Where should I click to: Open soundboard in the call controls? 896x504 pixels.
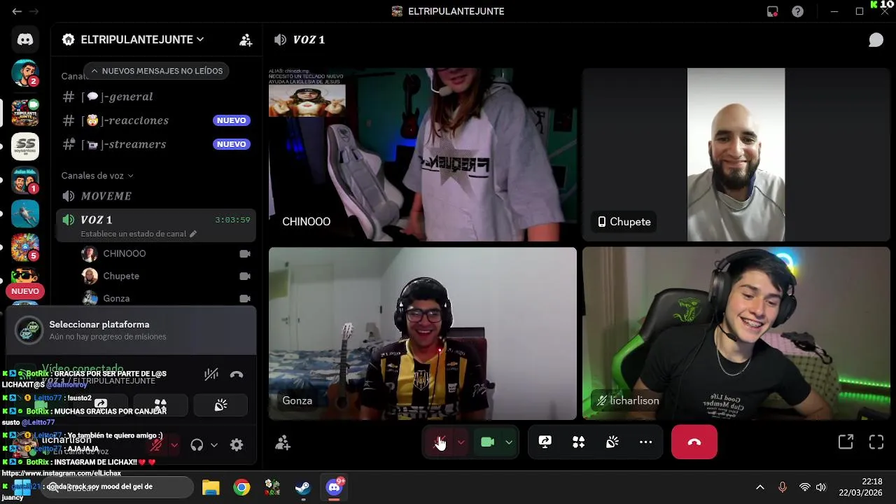(x=612, y=442)
